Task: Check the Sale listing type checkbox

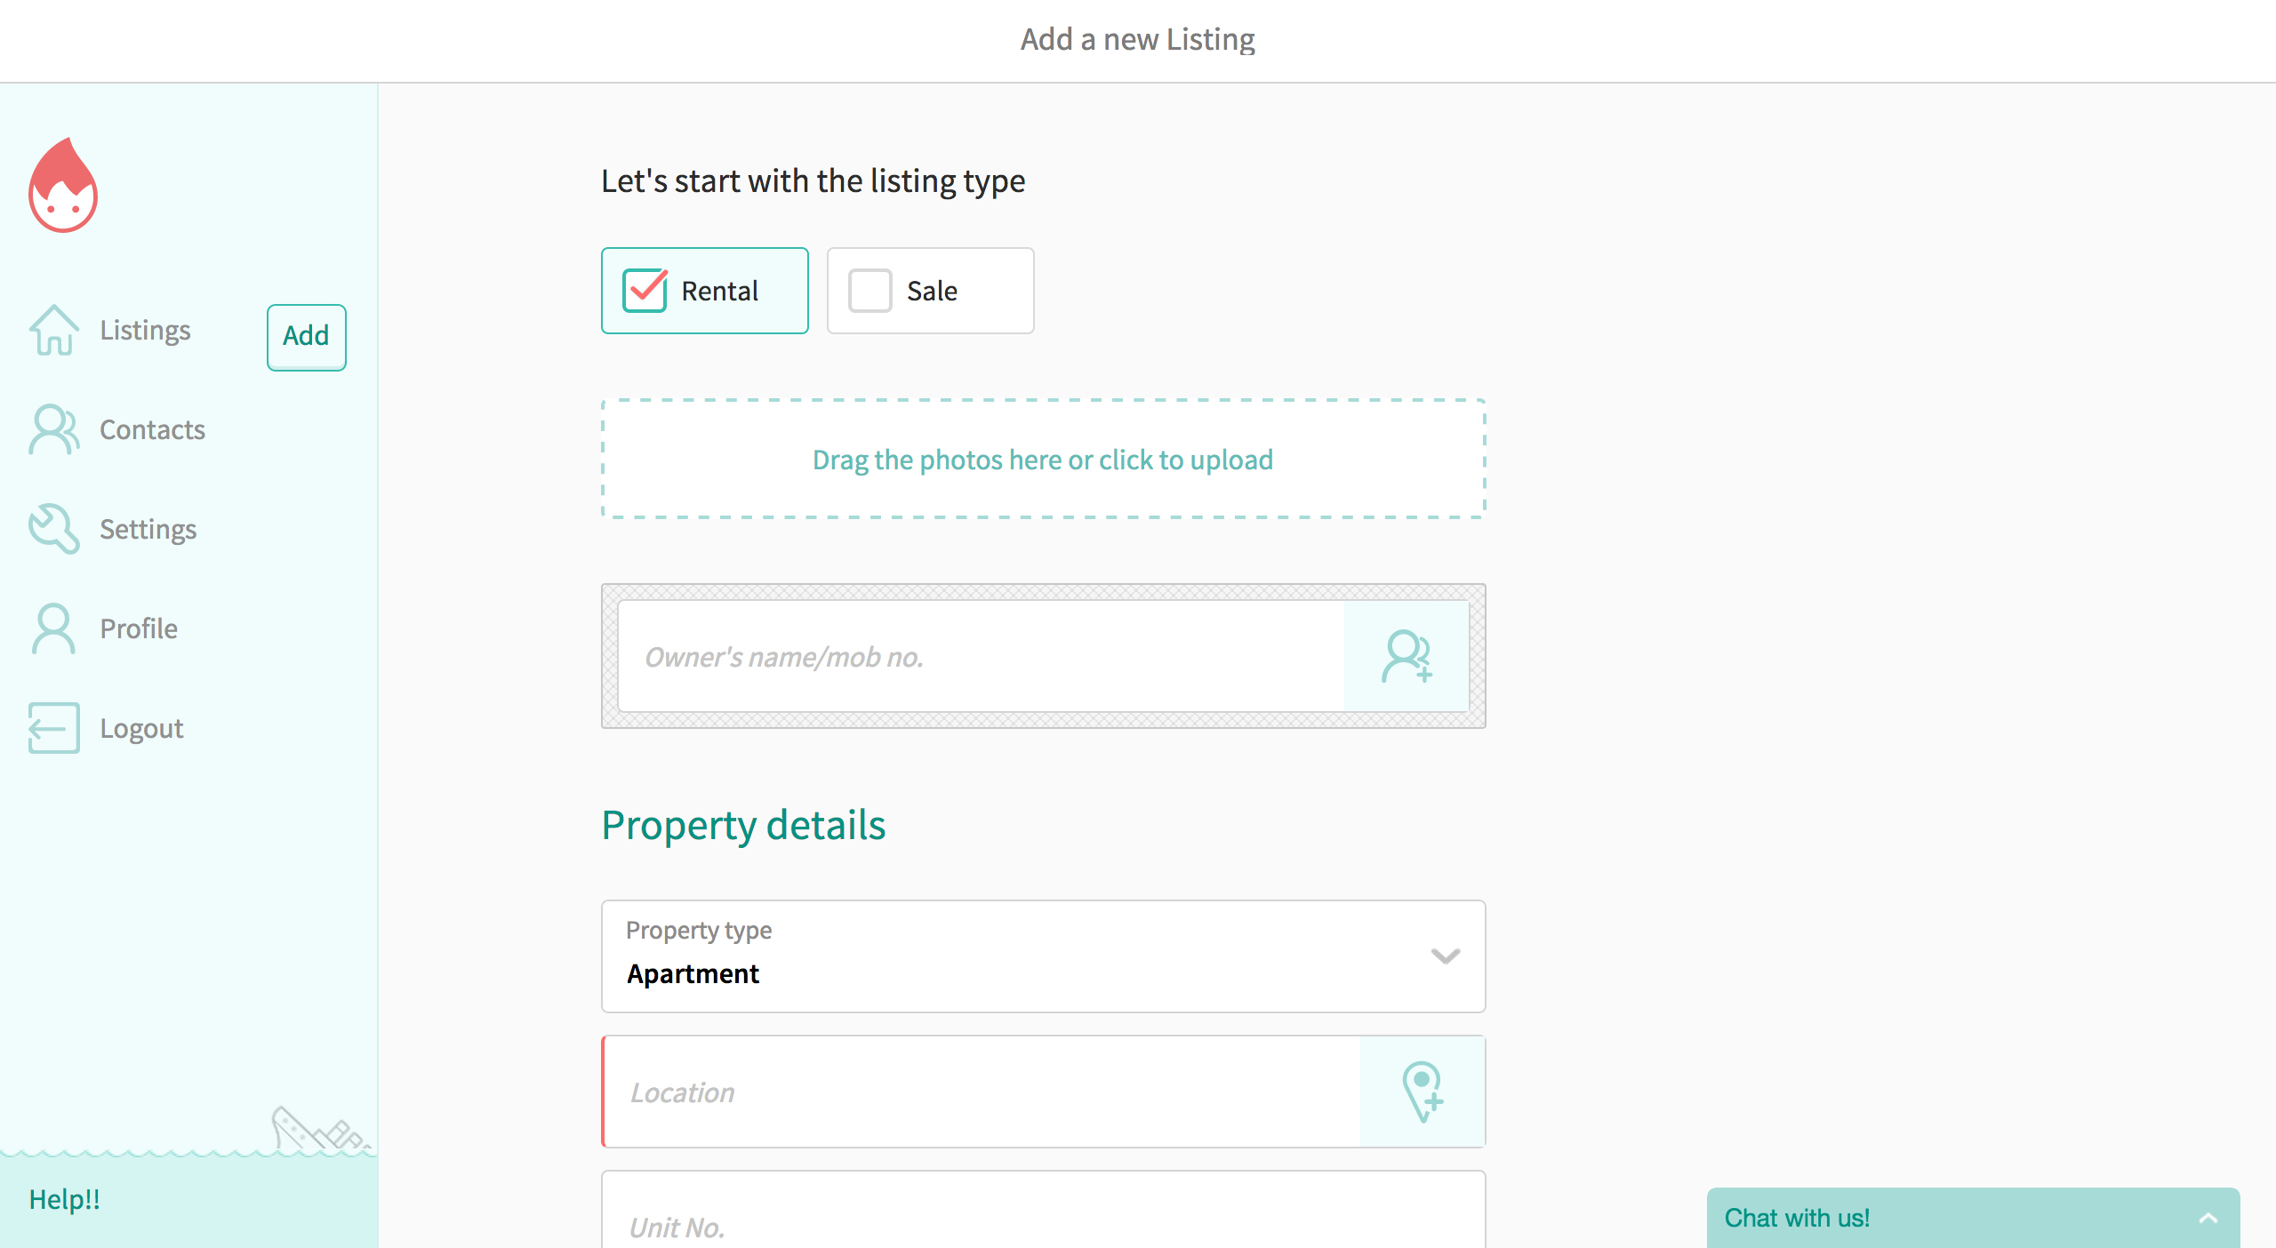Action: tap(870, 291)
